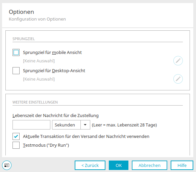Click the label text Sprungziel für Desktop-Ansicht
The image size is (196, 172).
click(x=54, y=71)
